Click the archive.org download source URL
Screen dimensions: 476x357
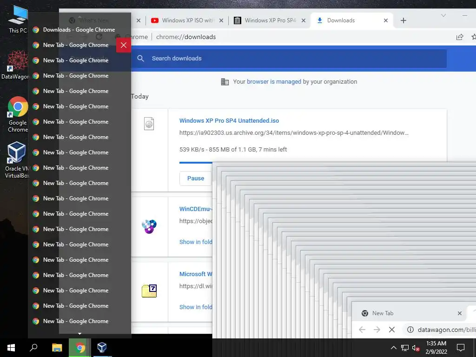click(294, 132)
